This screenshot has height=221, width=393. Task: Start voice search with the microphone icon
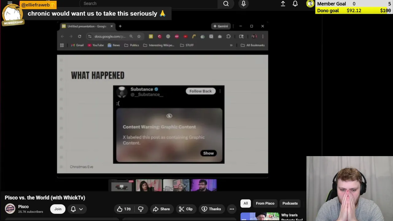coord(243,4)
